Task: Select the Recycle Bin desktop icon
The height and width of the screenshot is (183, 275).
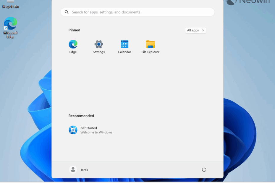Action: 10,4
